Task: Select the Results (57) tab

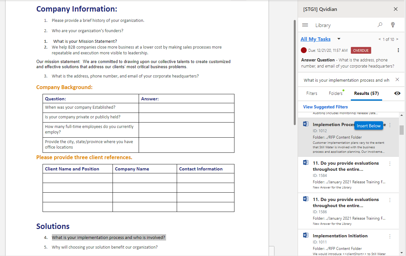Action: (x=366, y=93)
